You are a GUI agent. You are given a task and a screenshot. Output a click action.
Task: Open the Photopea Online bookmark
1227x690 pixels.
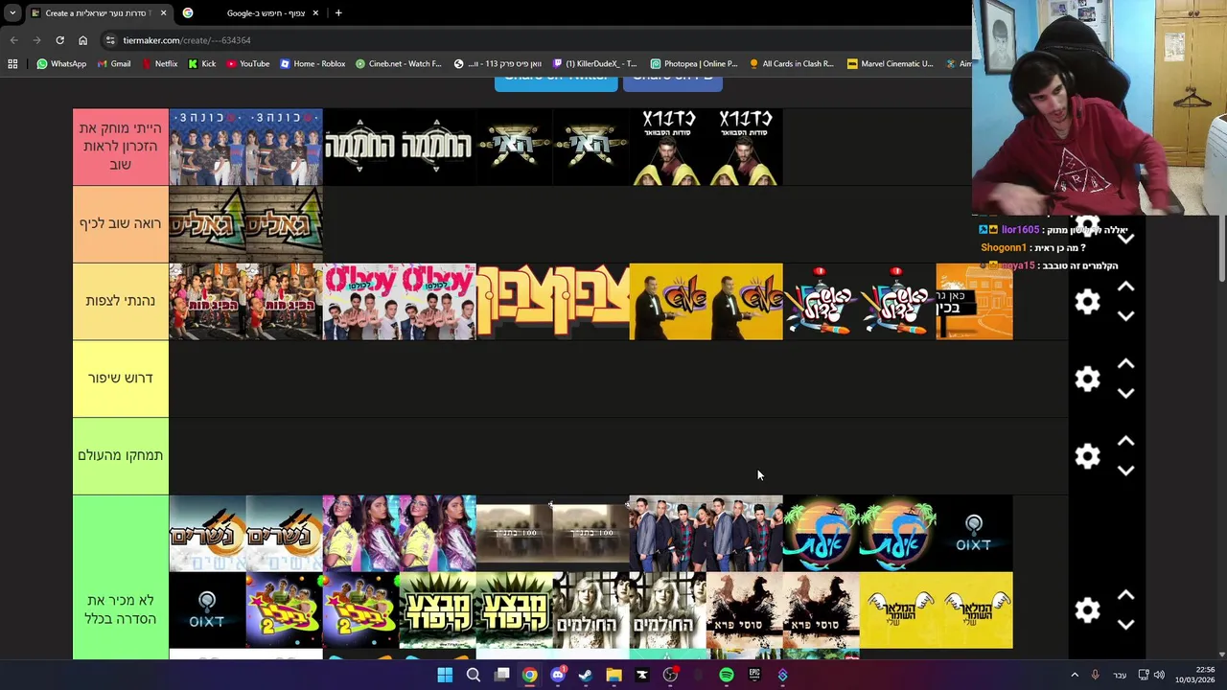click(694, 64)
